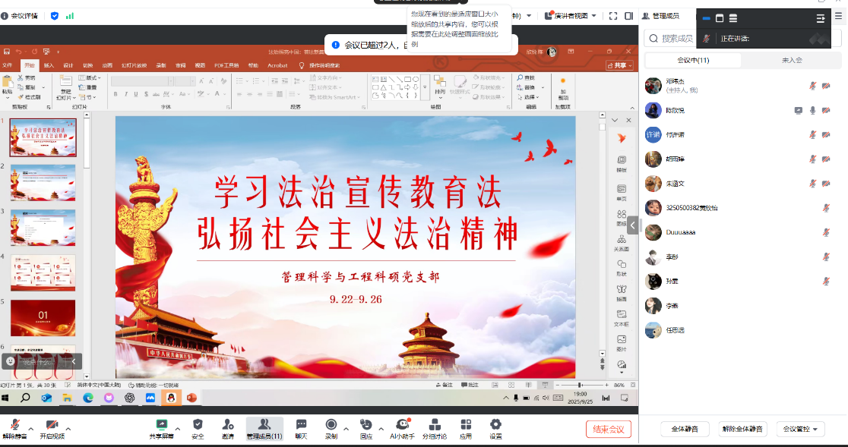
Task: Expand the 会议管控 dropdown
Action: 801,430
